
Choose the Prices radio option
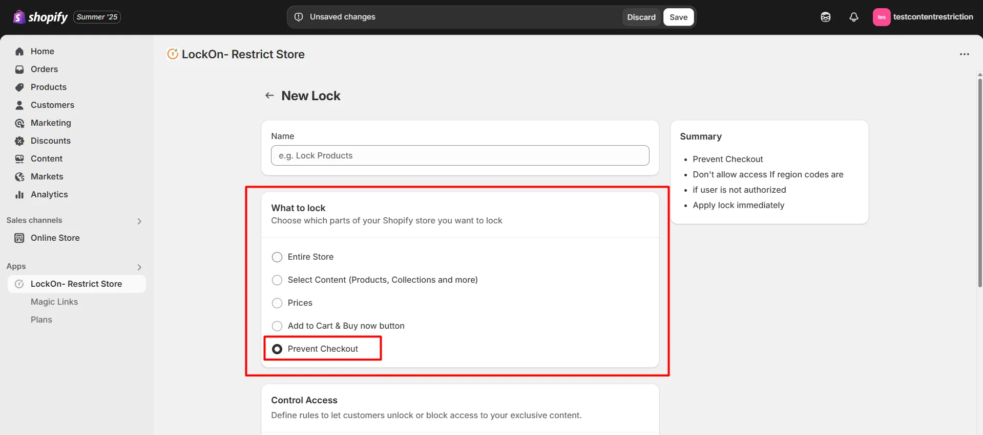tap(277, 303)
